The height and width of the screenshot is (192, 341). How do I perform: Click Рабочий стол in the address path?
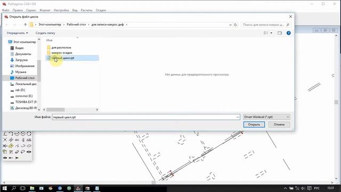(76, 25)
